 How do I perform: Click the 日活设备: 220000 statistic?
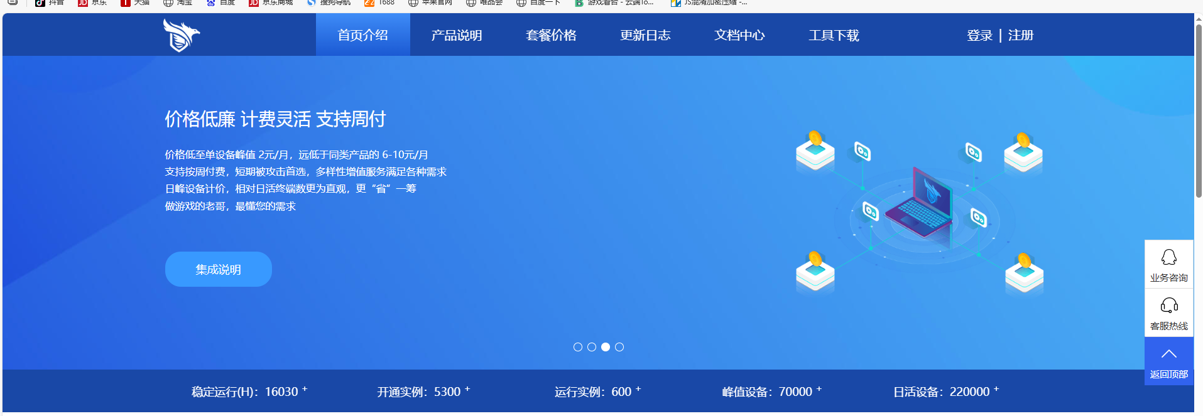(946, 392)
